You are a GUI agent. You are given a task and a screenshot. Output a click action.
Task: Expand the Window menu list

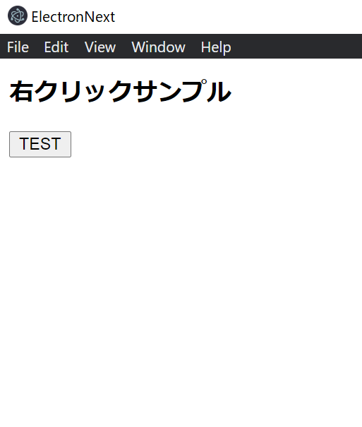click(x=158, y=47)
